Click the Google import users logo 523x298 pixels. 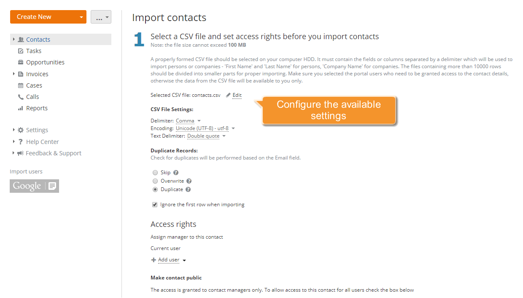pos(34,186)
